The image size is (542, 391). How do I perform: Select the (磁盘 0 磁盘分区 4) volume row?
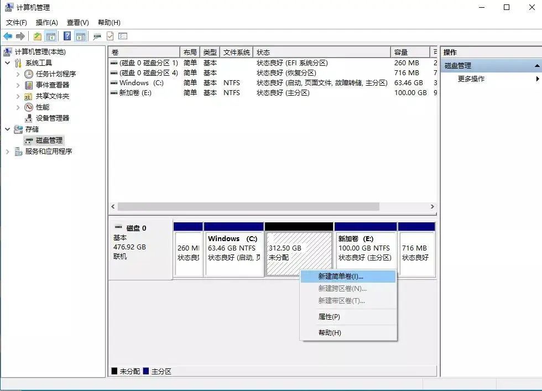[x=273, y=73]
